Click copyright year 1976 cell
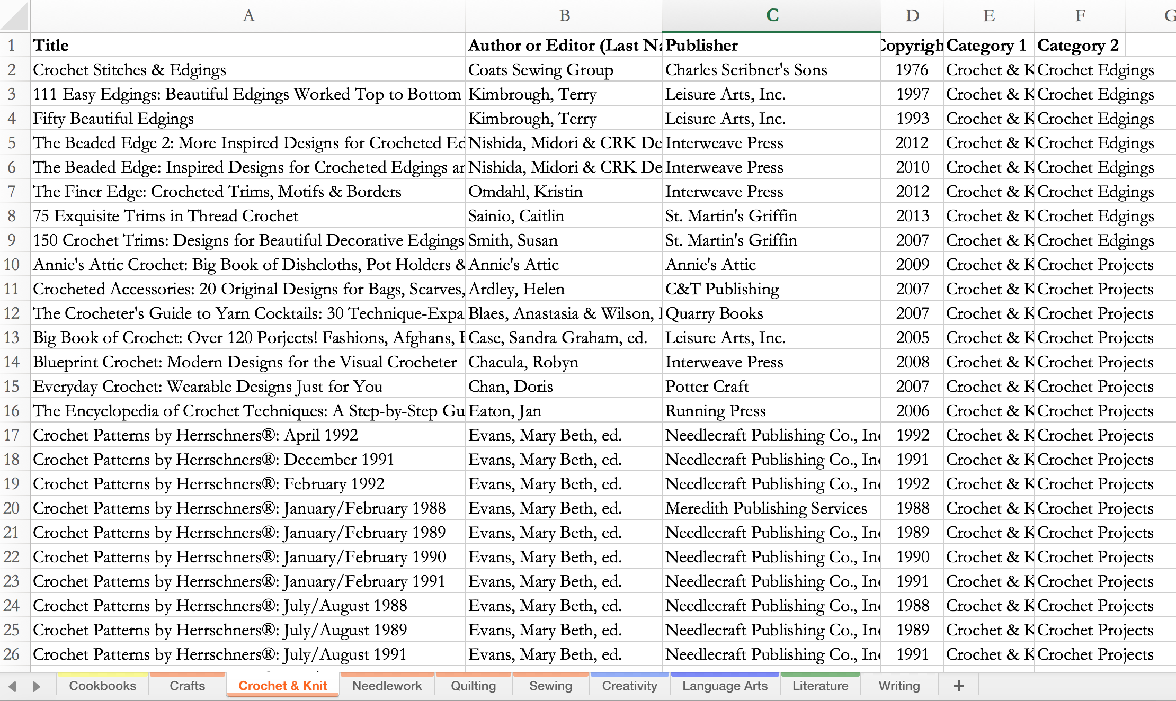Viewport: 1176px width, 701px height. pos(912,70)
